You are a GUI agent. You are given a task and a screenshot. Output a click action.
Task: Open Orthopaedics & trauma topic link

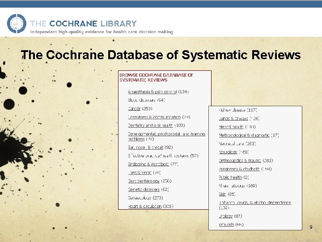240,160
